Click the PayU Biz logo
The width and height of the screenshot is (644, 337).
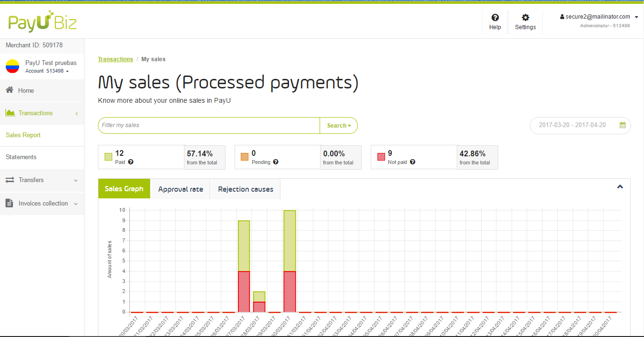[x=42, y=22]
